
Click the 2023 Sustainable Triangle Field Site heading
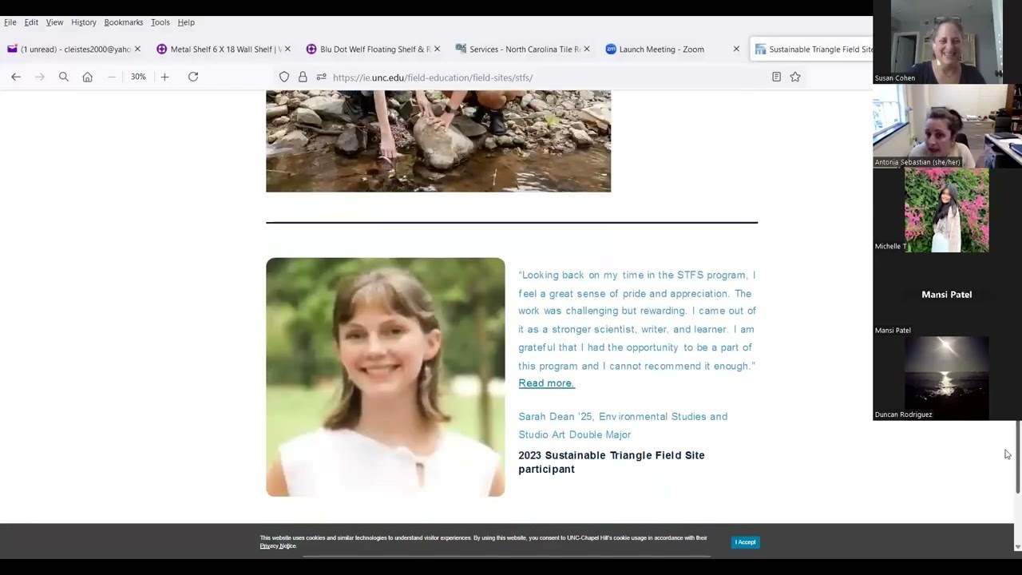612,462
